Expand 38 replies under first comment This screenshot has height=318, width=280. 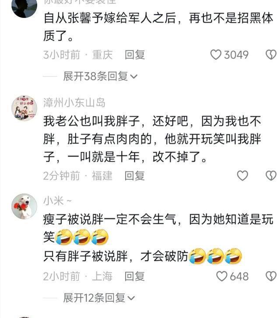tap(100, 77)
